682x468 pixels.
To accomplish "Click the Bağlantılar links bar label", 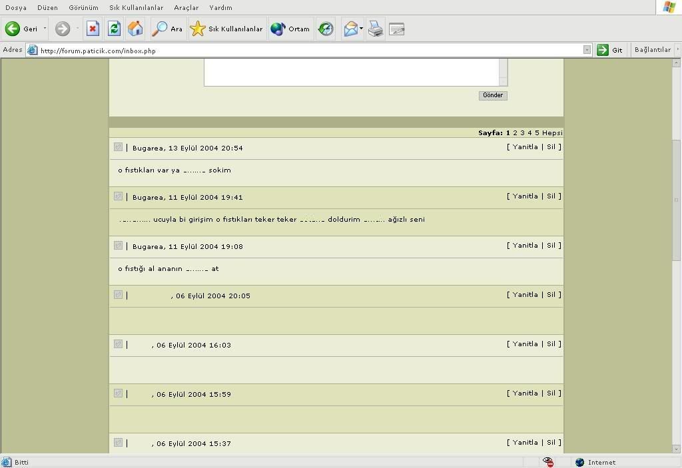I will 653,49.
